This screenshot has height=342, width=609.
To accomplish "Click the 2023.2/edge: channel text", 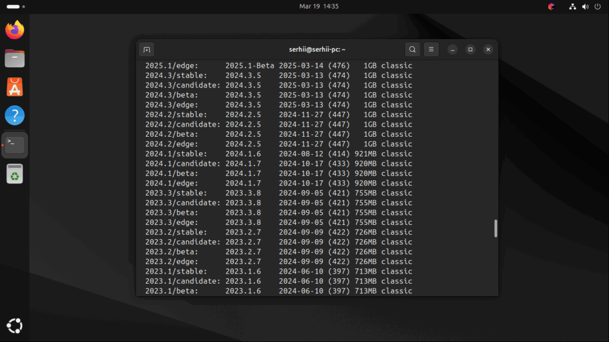I will pyautogui.click(x=172, y=262).
